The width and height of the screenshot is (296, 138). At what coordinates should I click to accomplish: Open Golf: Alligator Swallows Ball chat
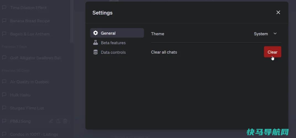click(x=35, y=58)
